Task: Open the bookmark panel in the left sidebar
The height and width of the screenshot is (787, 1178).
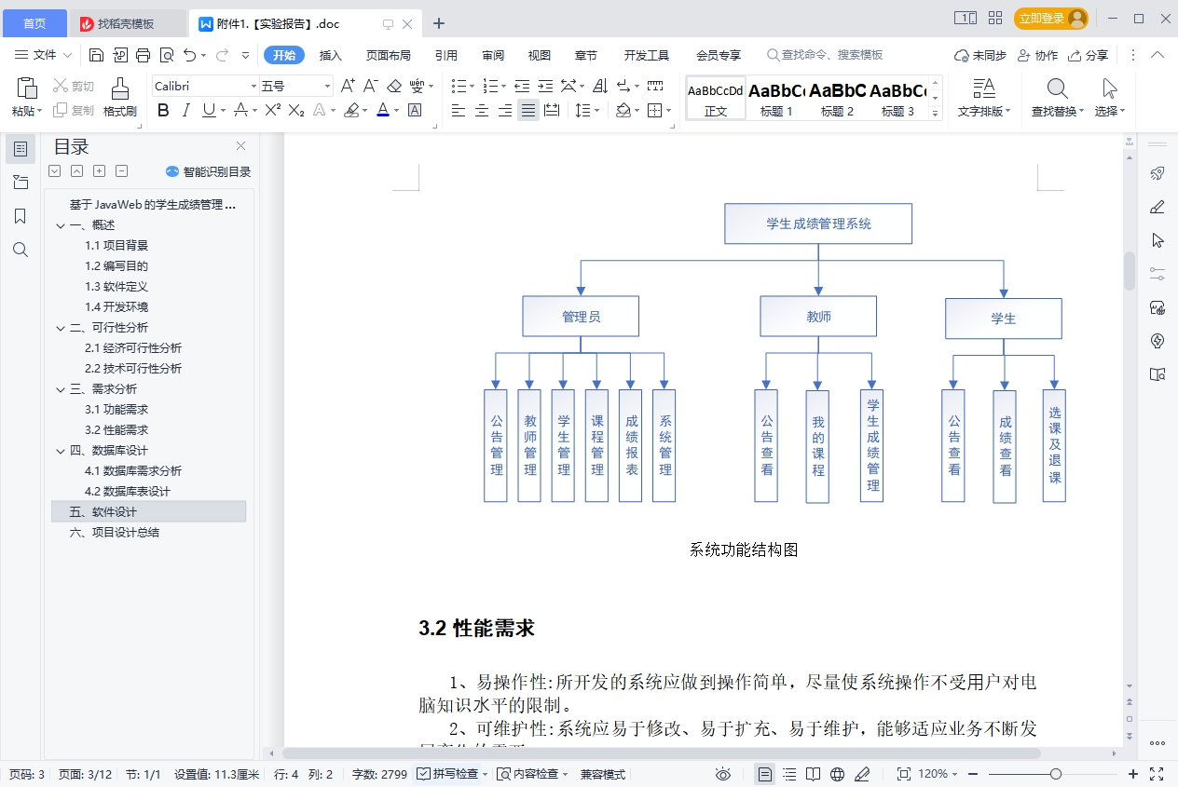Action: 20,214
